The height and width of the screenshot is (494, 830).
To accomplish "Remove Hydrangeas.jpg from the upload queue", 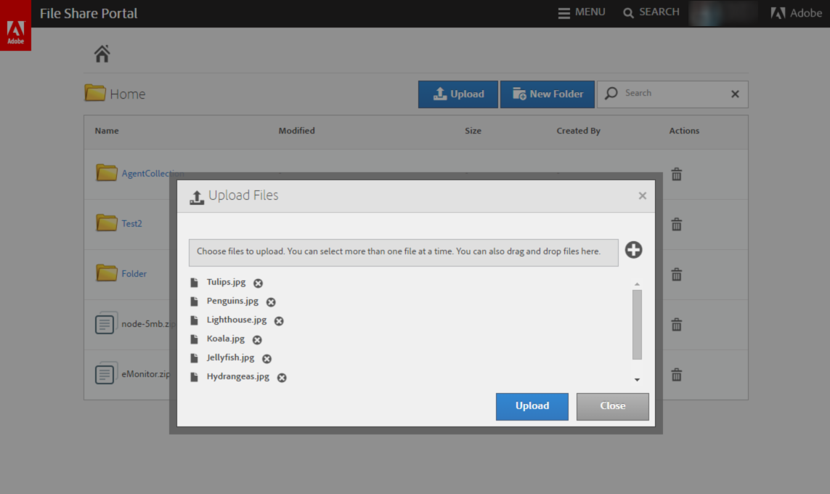I will pyautogui.click(x=282, y=378).
